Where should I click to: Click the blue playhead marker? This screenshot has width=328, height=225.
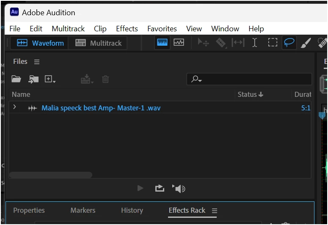[322, 115]
